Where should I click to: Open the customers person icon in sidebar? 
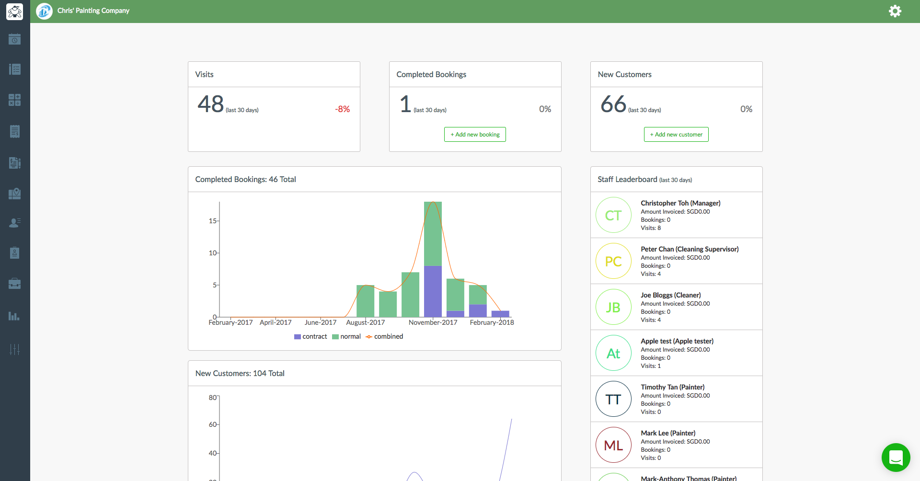click(x=15, y=223)
